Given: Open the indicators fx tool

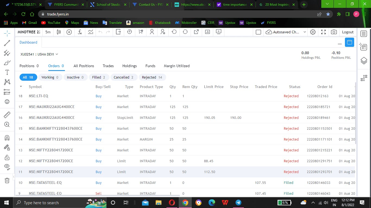Looking at the screenshot, I should (x=80, y=32).
